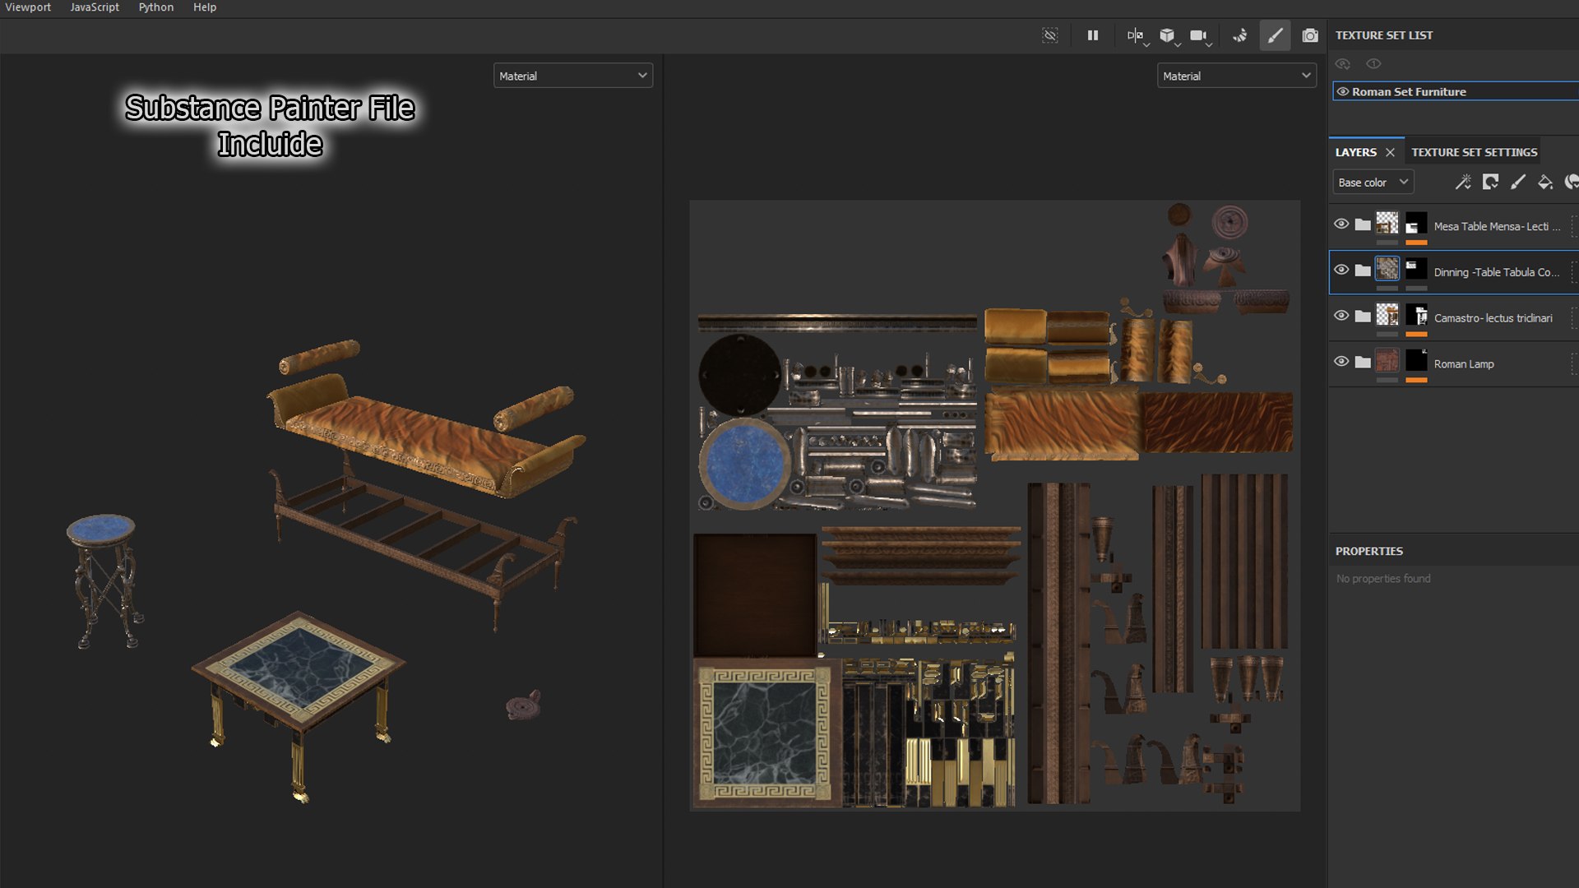Screen dimensions: 1579x888
Task: Open the symmetry settings icon
Action: (1135, 35)
